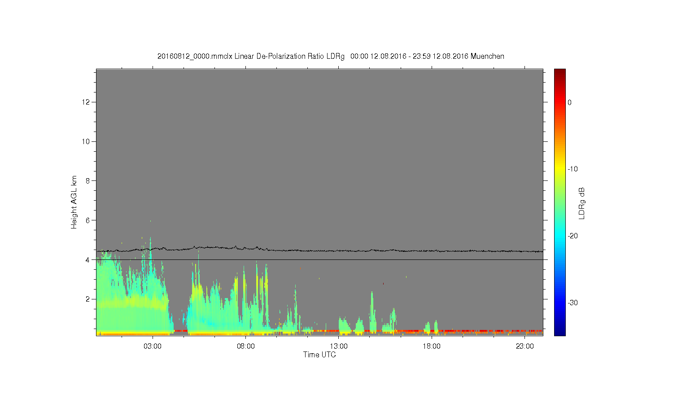Click the height axis label 4

tap(88, 260)
